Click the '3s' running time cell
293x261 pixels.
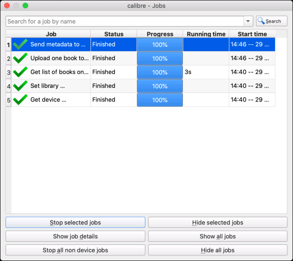[x=206, y=72]
